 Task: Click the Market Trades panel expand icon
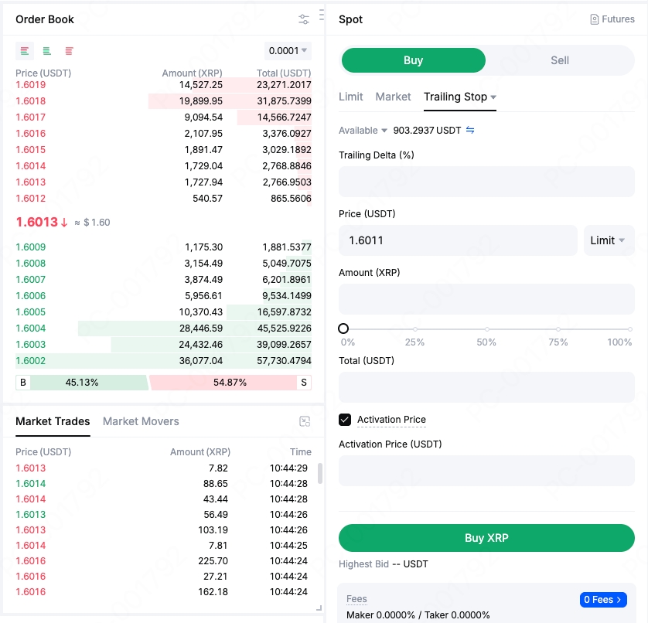point(305,421)
